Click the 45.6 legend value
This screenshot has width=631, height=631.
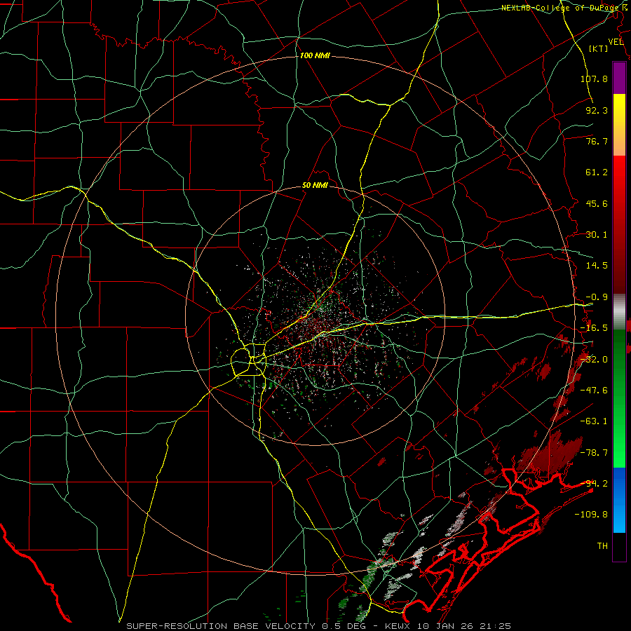click(597, 203)
